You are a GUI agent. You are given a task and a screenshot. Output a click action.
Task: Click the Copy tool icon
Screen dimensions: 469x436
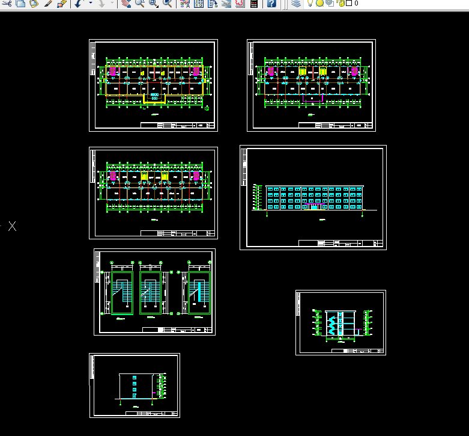point(20,4)
